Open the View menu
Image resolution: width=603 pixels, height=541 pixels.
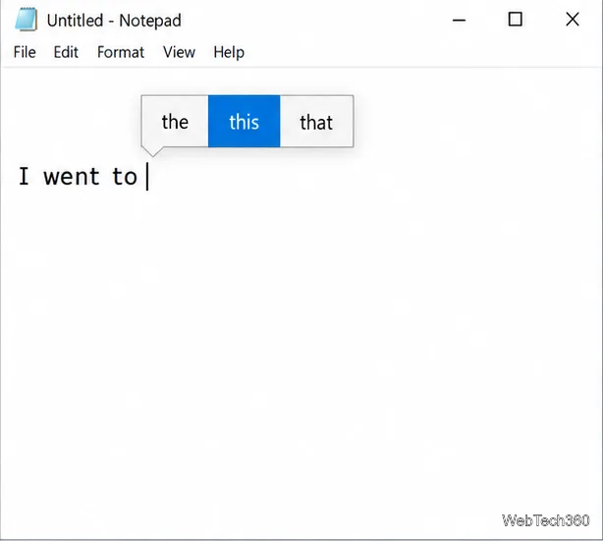point(179,52)
